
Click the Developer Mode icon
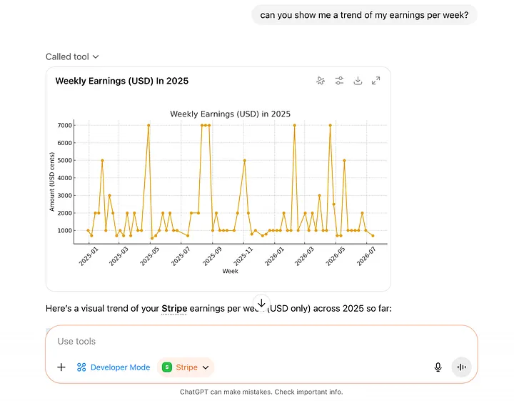tap(81, 367)
